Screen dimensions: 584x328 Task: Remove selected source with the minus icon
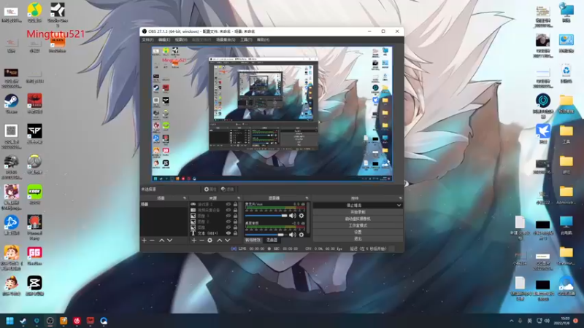click(201, 241)
